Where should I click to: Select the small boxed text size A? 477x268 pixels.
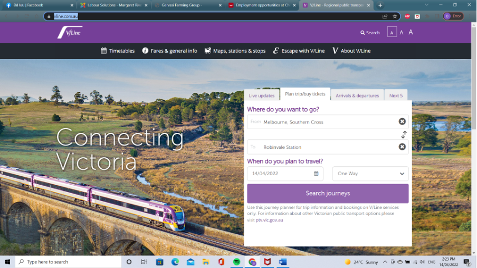(x=392, y=32)
